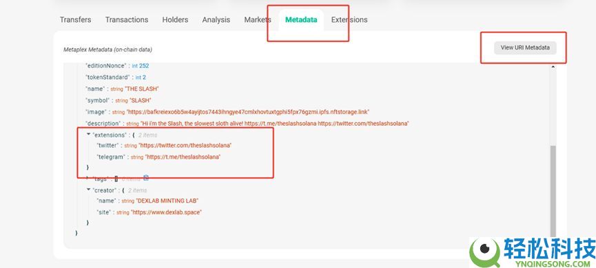Click the "symbol" key label
596x268 pixels.
[98, 100]
